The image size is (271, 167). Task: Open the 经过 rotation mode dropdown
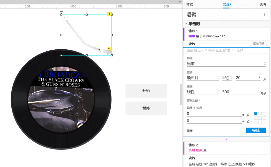click(227, 78)
